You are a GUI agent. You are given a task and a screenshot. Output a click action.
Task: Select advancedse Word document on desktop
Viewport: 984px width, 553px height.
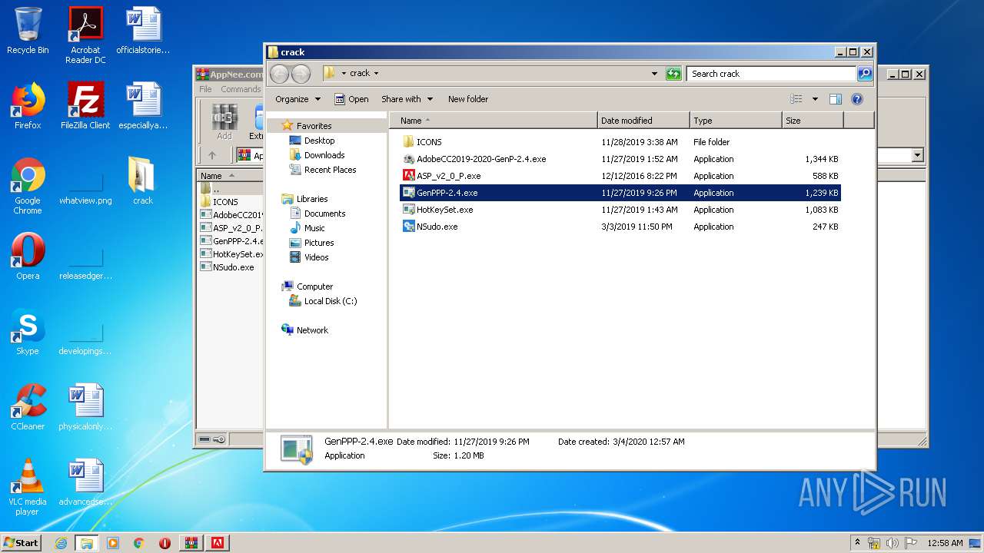point(85,482)
